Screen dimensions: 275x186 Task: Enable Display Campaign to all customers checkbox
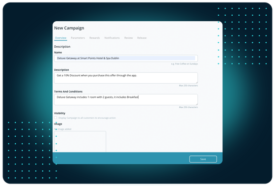[55, 118]
